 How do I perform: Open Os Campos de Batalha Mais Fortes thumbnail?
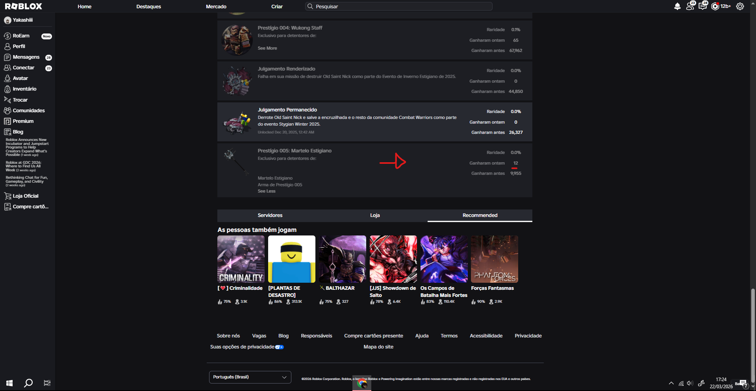(x=444, y=259)
